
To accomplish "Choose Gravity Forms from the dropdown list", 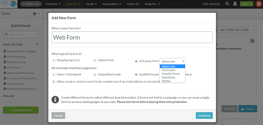I will (x=172, y=74).
